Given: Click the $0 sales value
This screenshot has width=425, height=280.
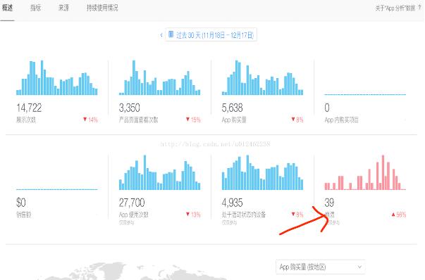Looking at the screenshot, I should [21, 203].
